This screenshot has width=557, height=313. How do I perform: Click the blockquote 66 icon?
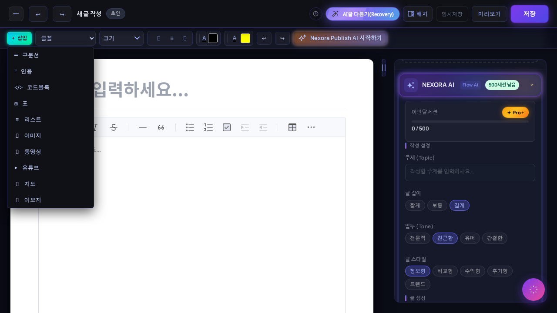click(161, 127)
